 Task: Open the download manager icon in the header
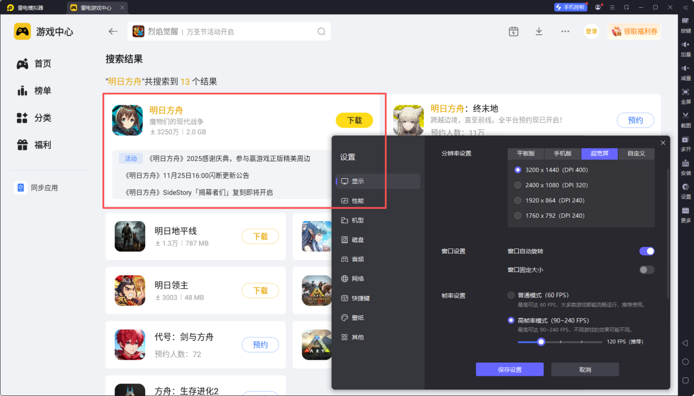click(x=539, y=31)
